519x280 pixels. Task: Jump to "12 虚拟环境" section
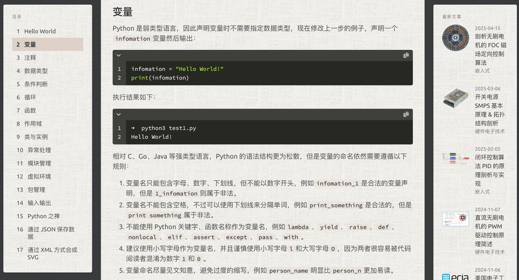pos(48,176)
